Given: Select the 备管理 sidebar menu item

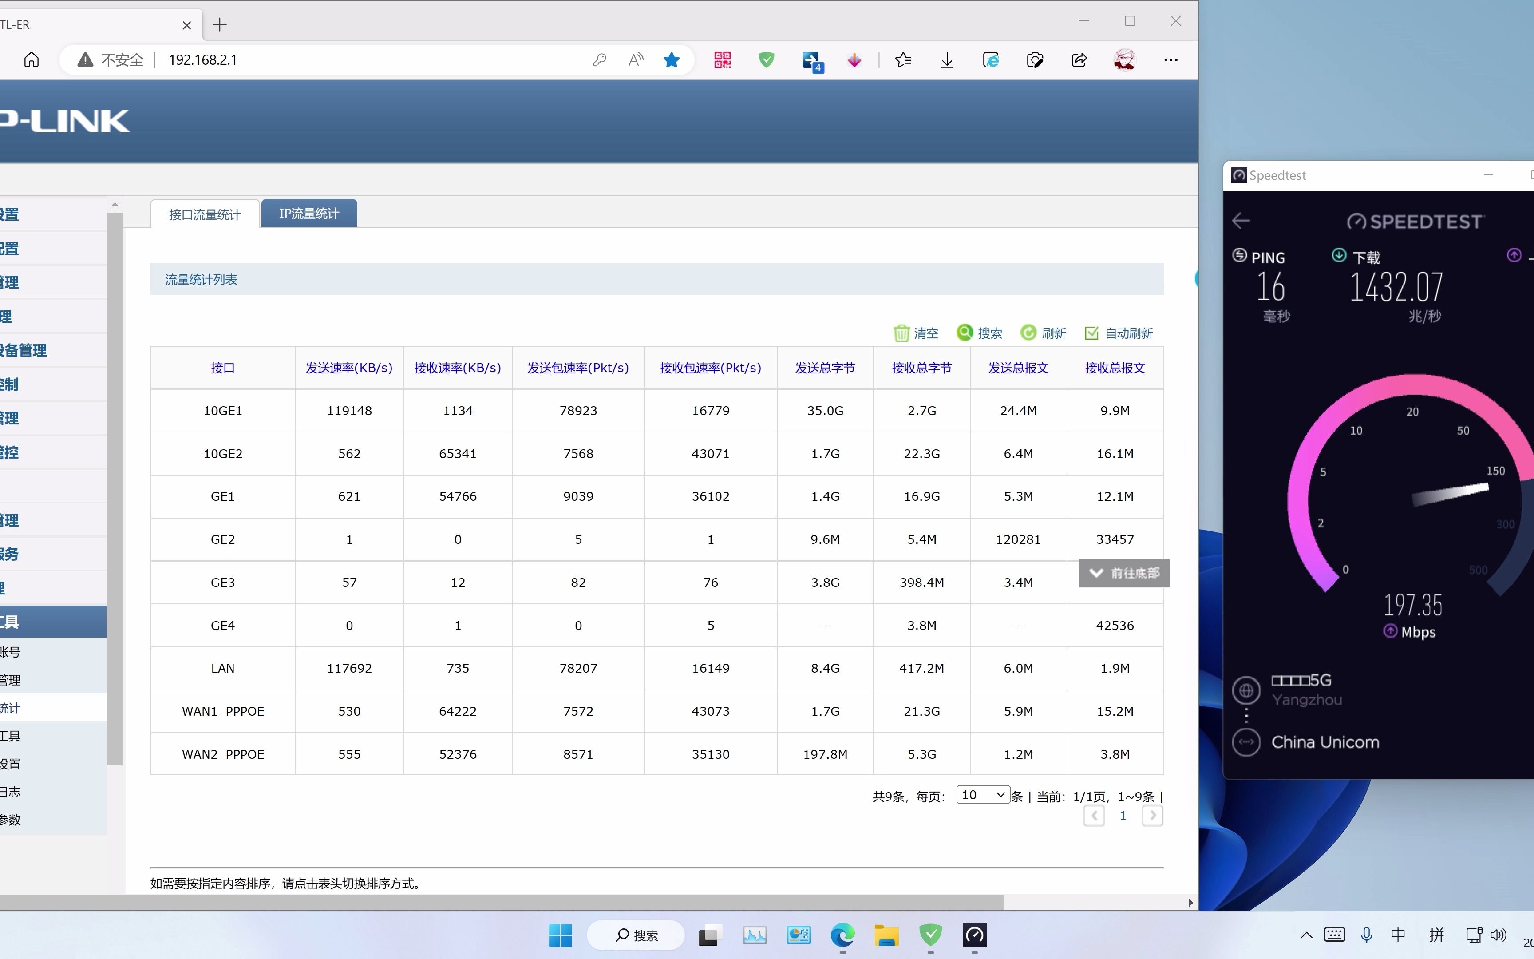Looking at the screenshot, I should pyautogui.click(x=53, y=350).
